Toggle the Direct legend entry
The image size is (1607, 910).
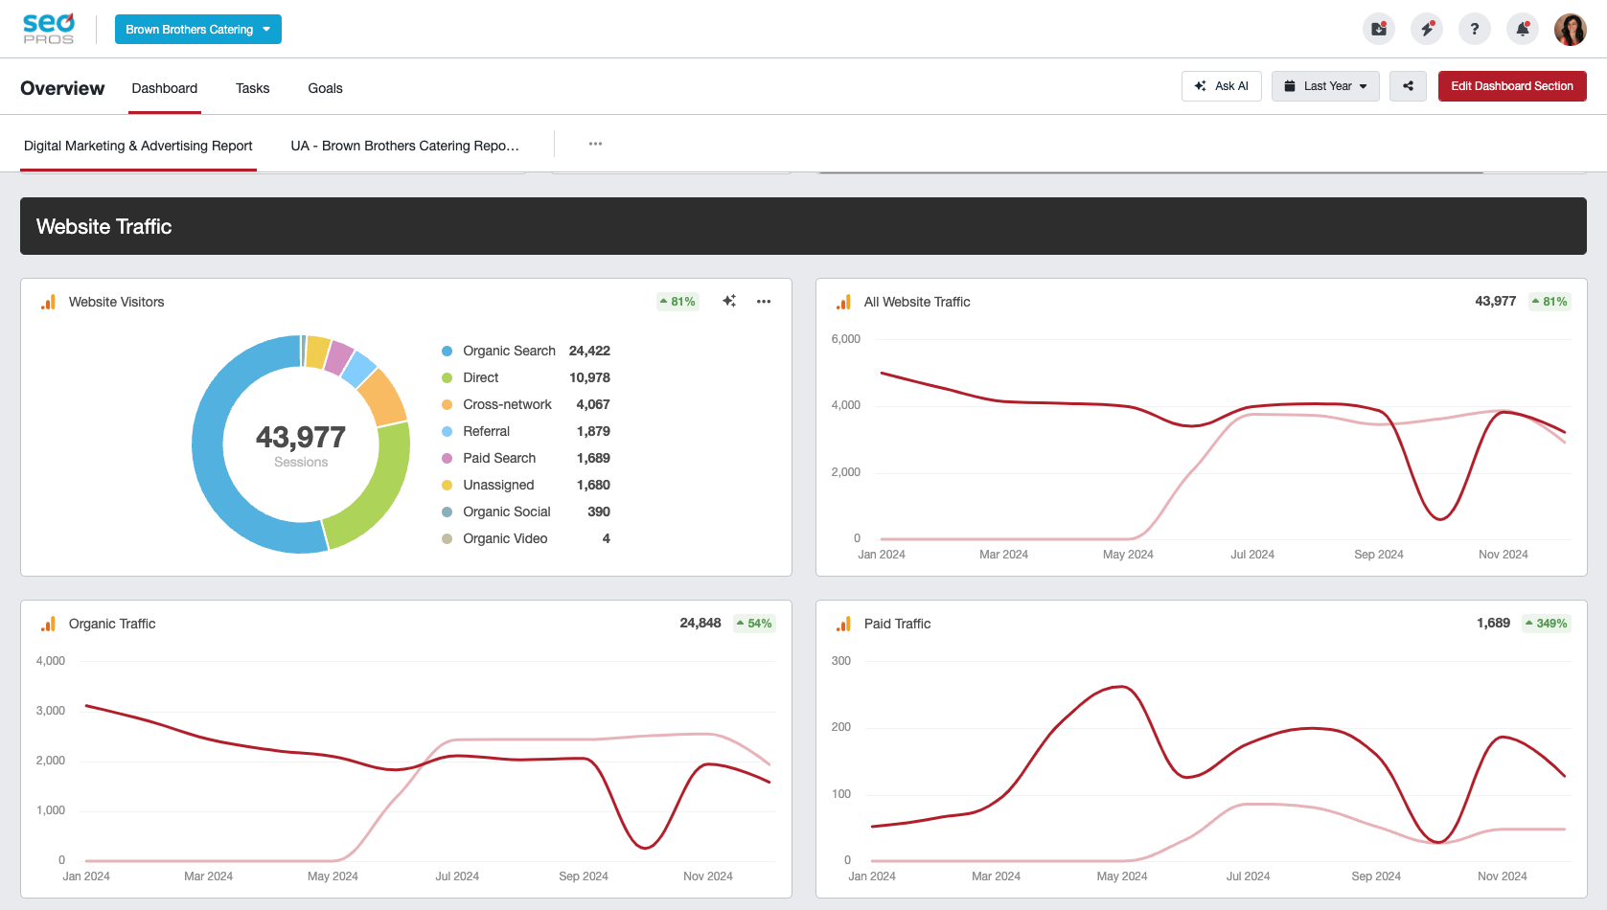(x=480, y=377)
